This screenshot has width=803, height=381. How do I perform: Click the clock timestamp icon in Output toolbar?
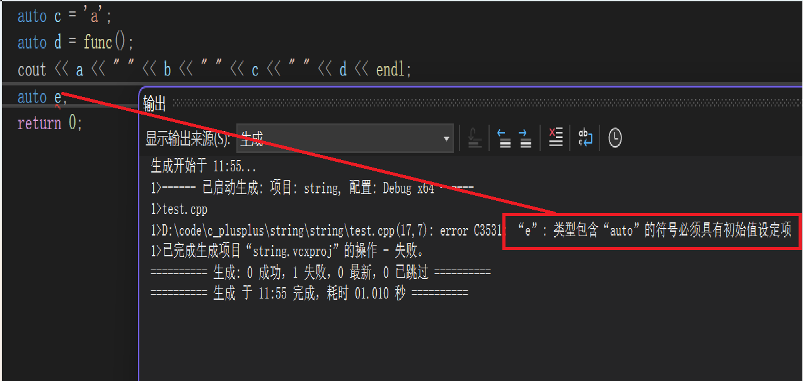click(615, 138)
